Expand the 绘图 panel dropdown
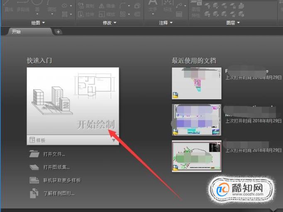This screenshot has height=212, width=283. (x=38, y=23)
